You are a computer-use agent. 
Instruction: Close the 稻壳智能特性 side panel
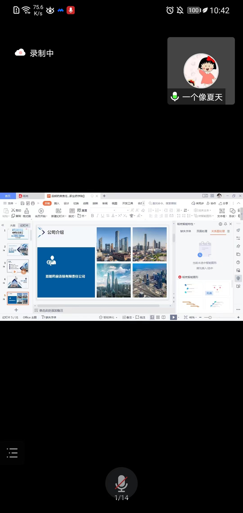coord(231,224)
